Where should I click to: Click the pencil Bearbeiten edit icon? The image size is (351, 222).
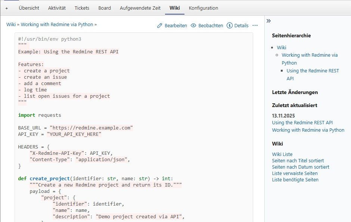(160, 26)
